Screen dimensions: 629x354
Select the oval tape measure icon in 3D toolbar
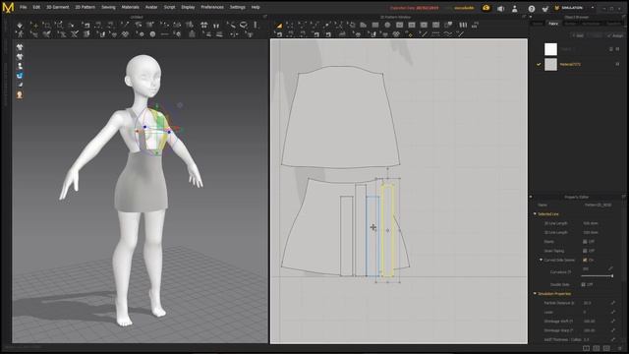tap(243, 26)
